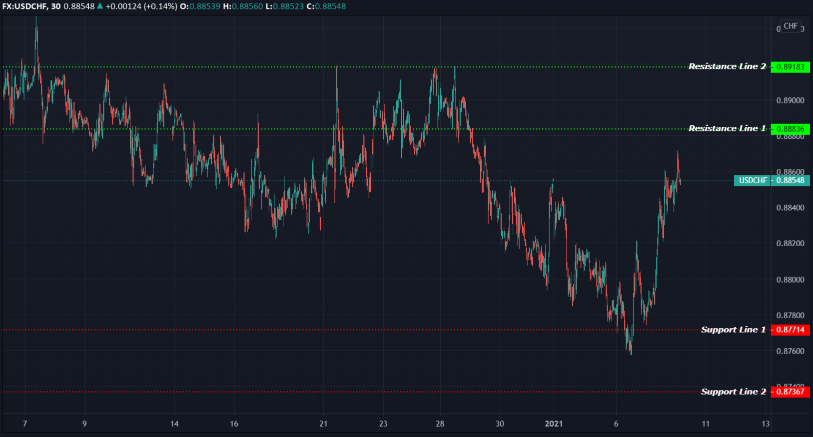Click the 0.88400 price axis value
Viewport: 813px width, 437px height.
click(790, 208)
